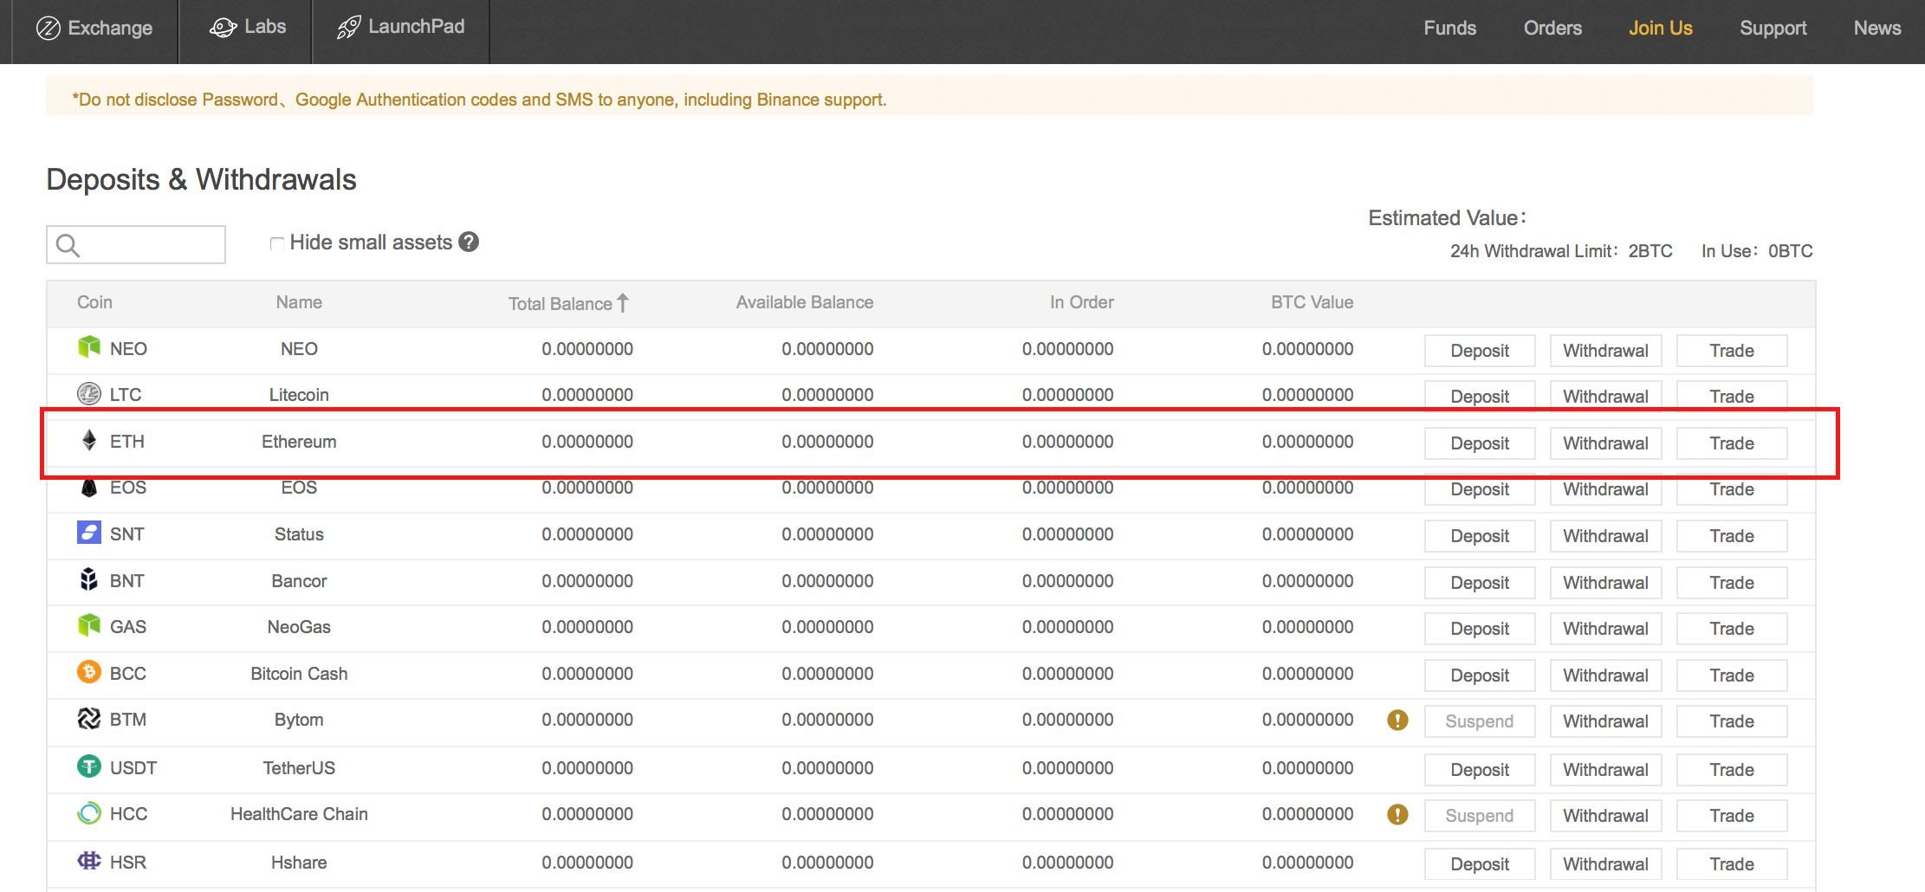The width and height of the screenshot is (1925, 892).
Task: Sort by Total Balance arrow
Action: point(623,302)
